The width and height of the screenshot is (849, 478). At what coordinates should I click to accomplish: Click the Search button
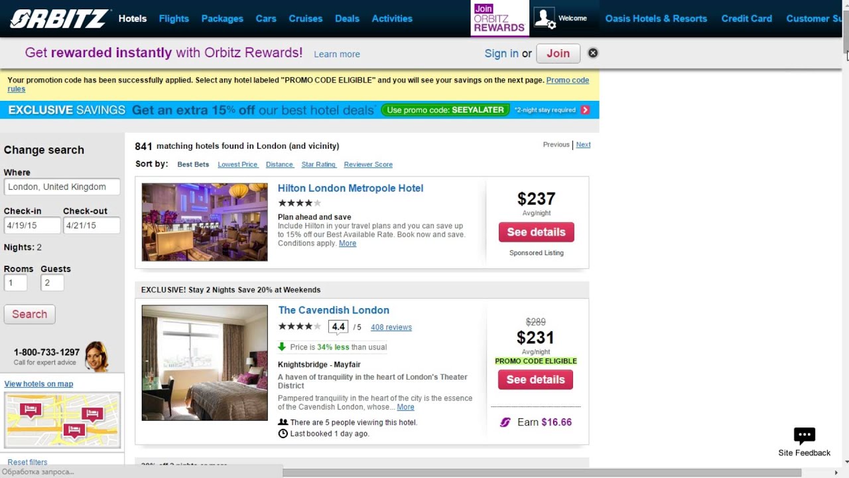coord(30,314)
